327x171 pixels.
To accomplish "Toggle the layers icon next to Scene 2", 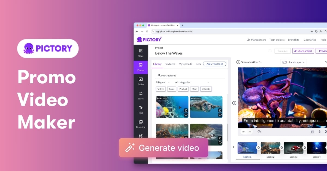I will (x=281, y=147).
